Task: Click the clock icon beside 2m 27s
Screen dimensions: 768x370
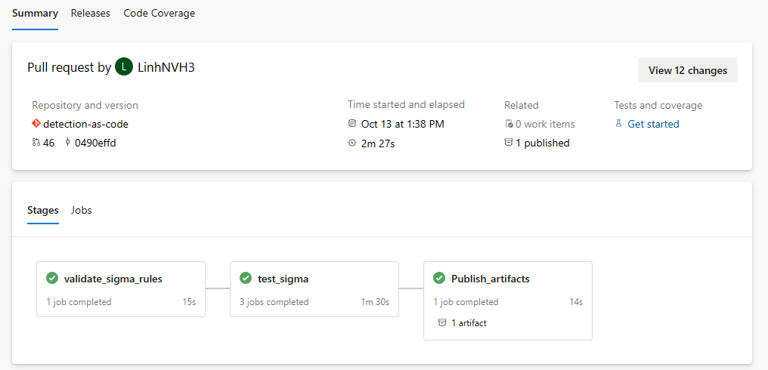Action: (x=352, y=143)
